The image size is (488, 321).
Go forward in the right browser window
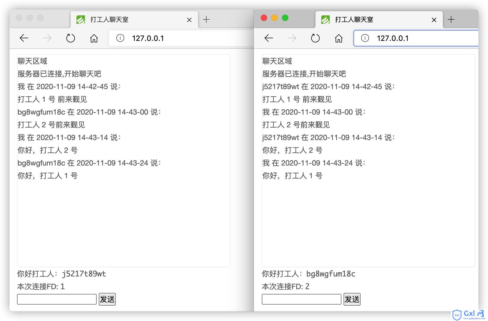pyautogui.click(x=292, y=38)
